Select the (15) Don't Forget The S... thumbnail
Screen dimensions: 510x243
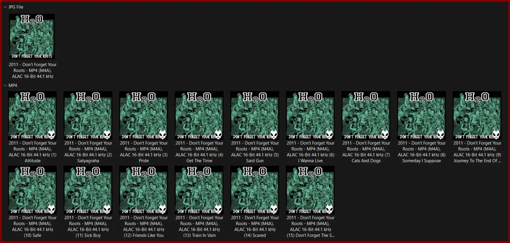tap(310, 190)
